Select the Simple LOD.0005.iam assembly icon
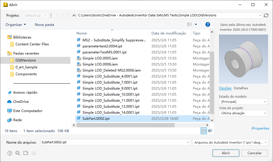The image size is (273, 162). [79, 58]
